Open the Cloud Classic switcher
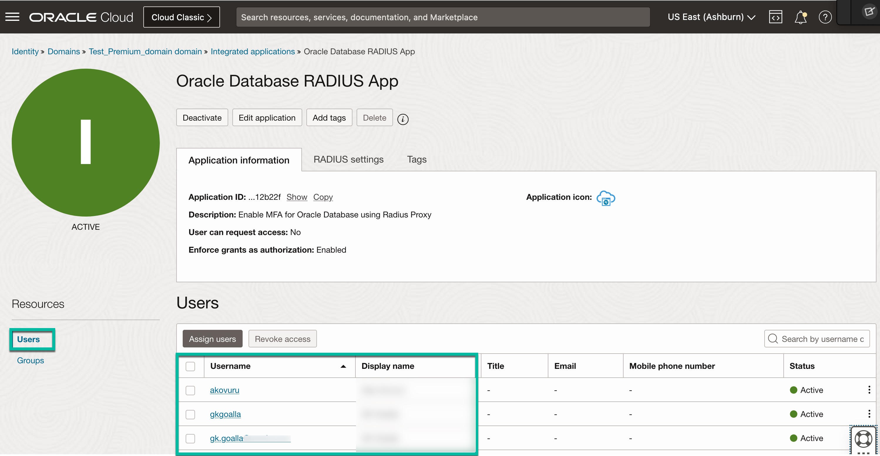The width and height of the screenshot is (880, 456). pos(182,17)
